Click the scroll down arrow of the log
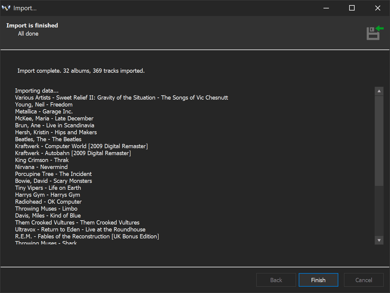 click(379, 240)
